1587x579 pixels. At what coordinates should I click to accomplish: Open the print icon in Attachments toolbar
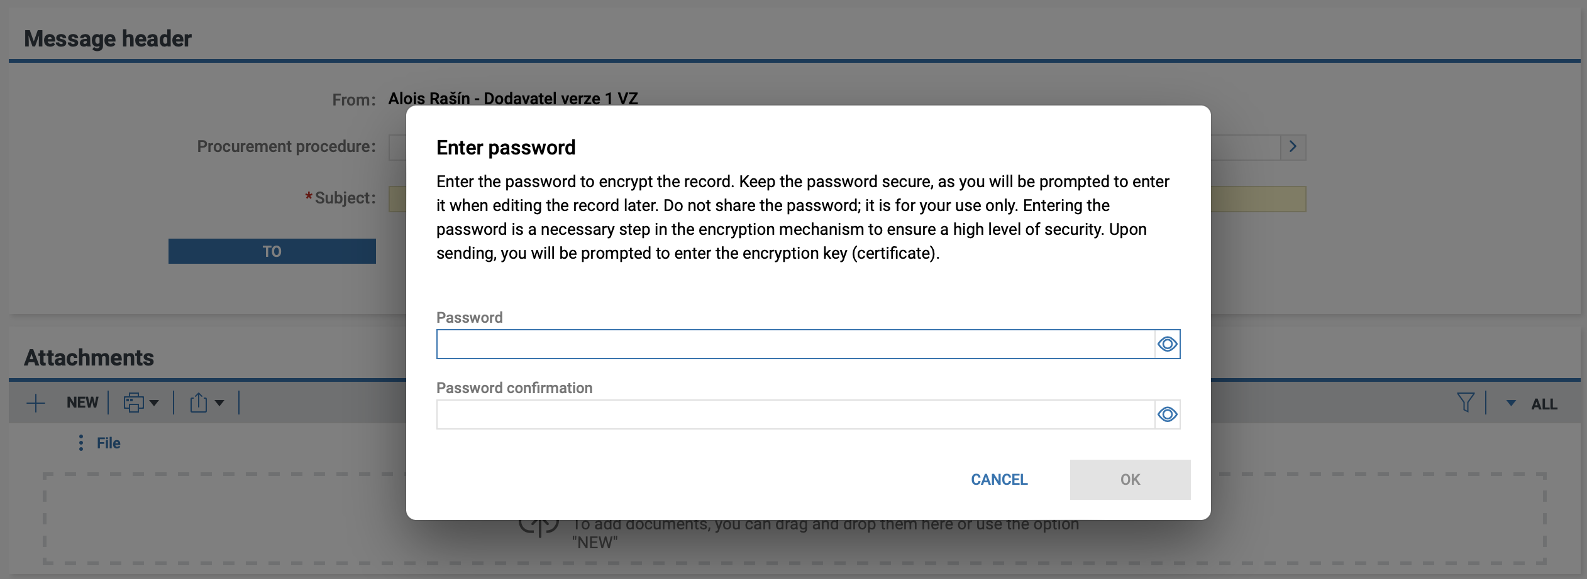(133, 403)
